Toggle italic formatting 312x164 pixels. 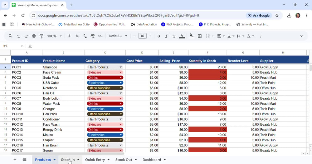click(166, 36)
